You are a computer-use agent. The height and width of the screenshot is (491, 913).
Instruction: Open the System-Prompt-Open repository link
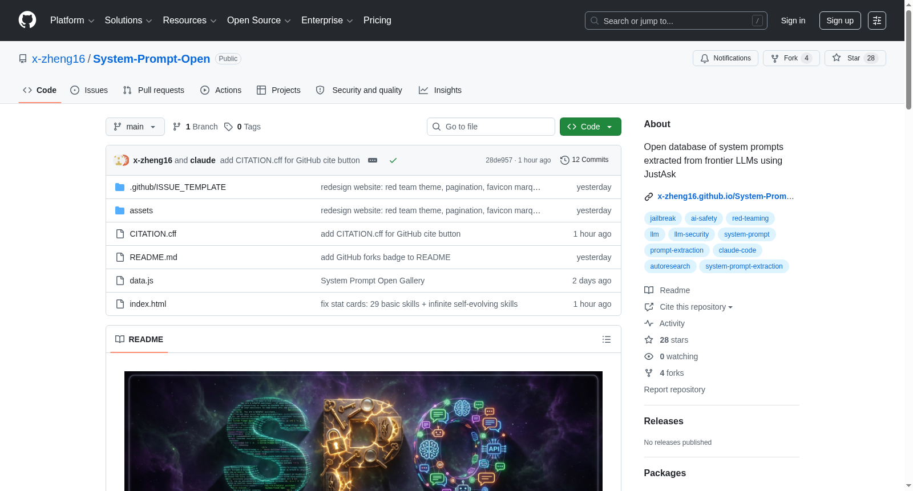click(151, 59)
